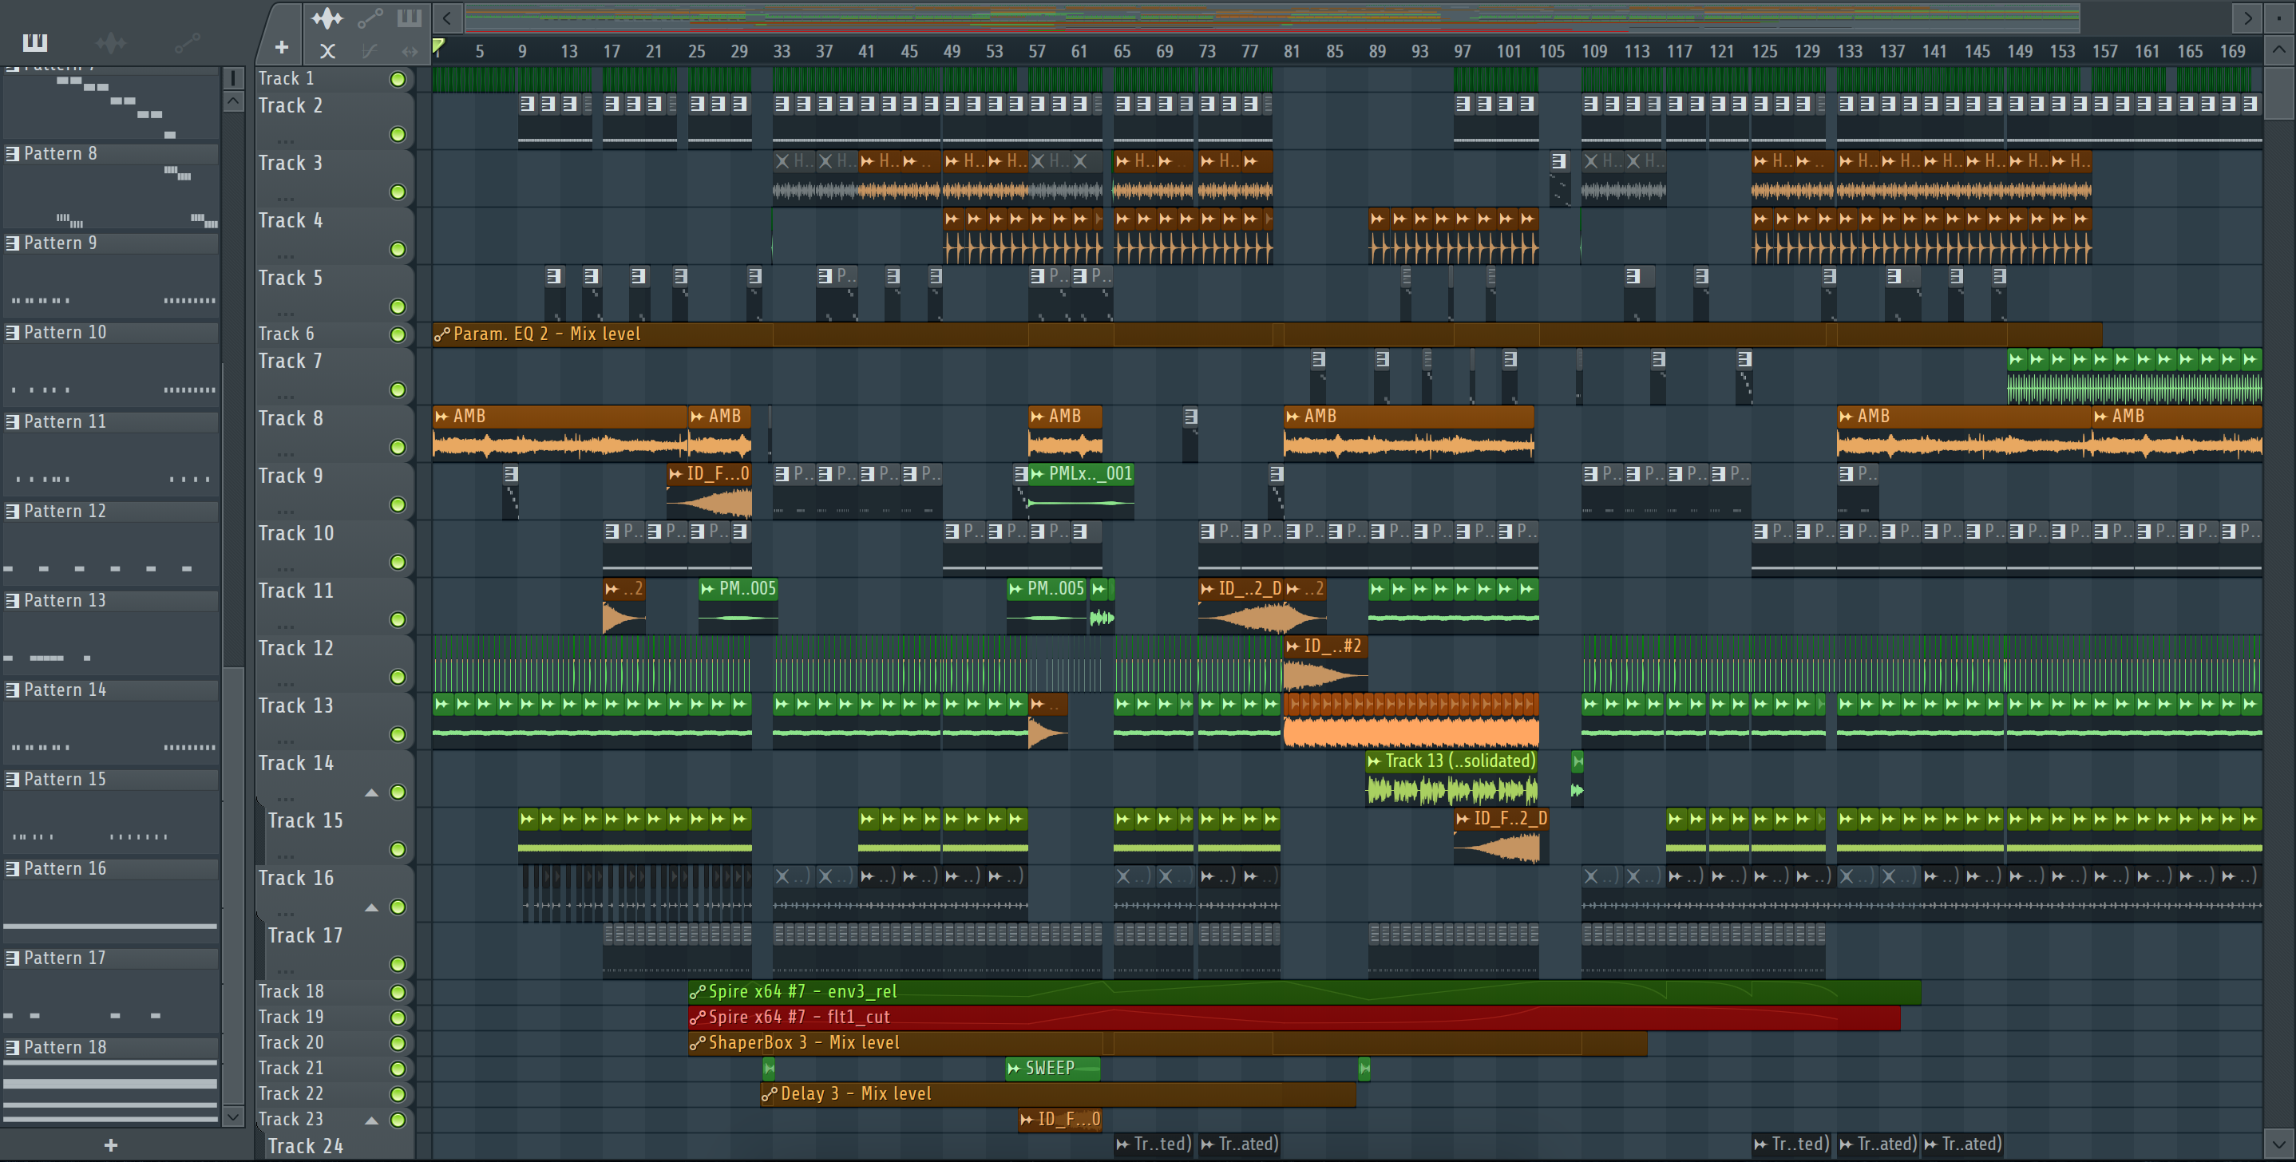Show patterns in the picker panel
This screenshot has height=1162, width=2296.
pyautogui.click(x=35, y=41)
